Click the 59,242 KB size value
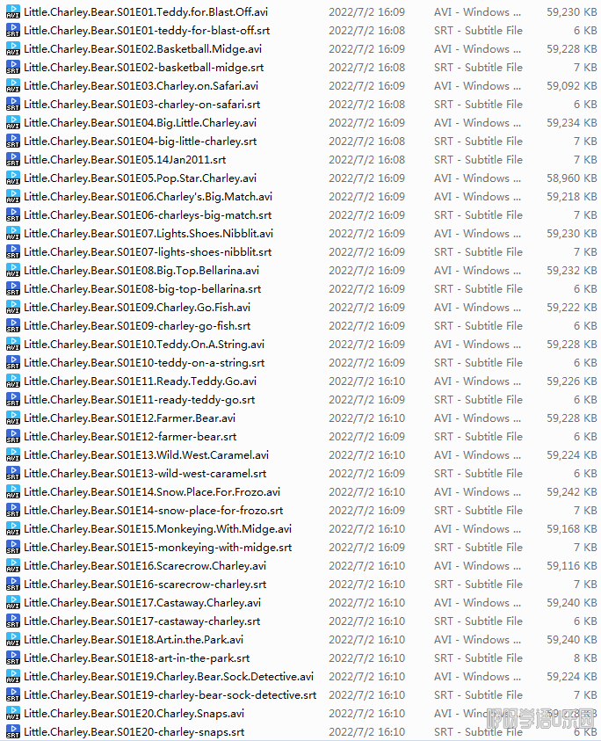Viewport: 601px width, 741px height. point(572,491)
